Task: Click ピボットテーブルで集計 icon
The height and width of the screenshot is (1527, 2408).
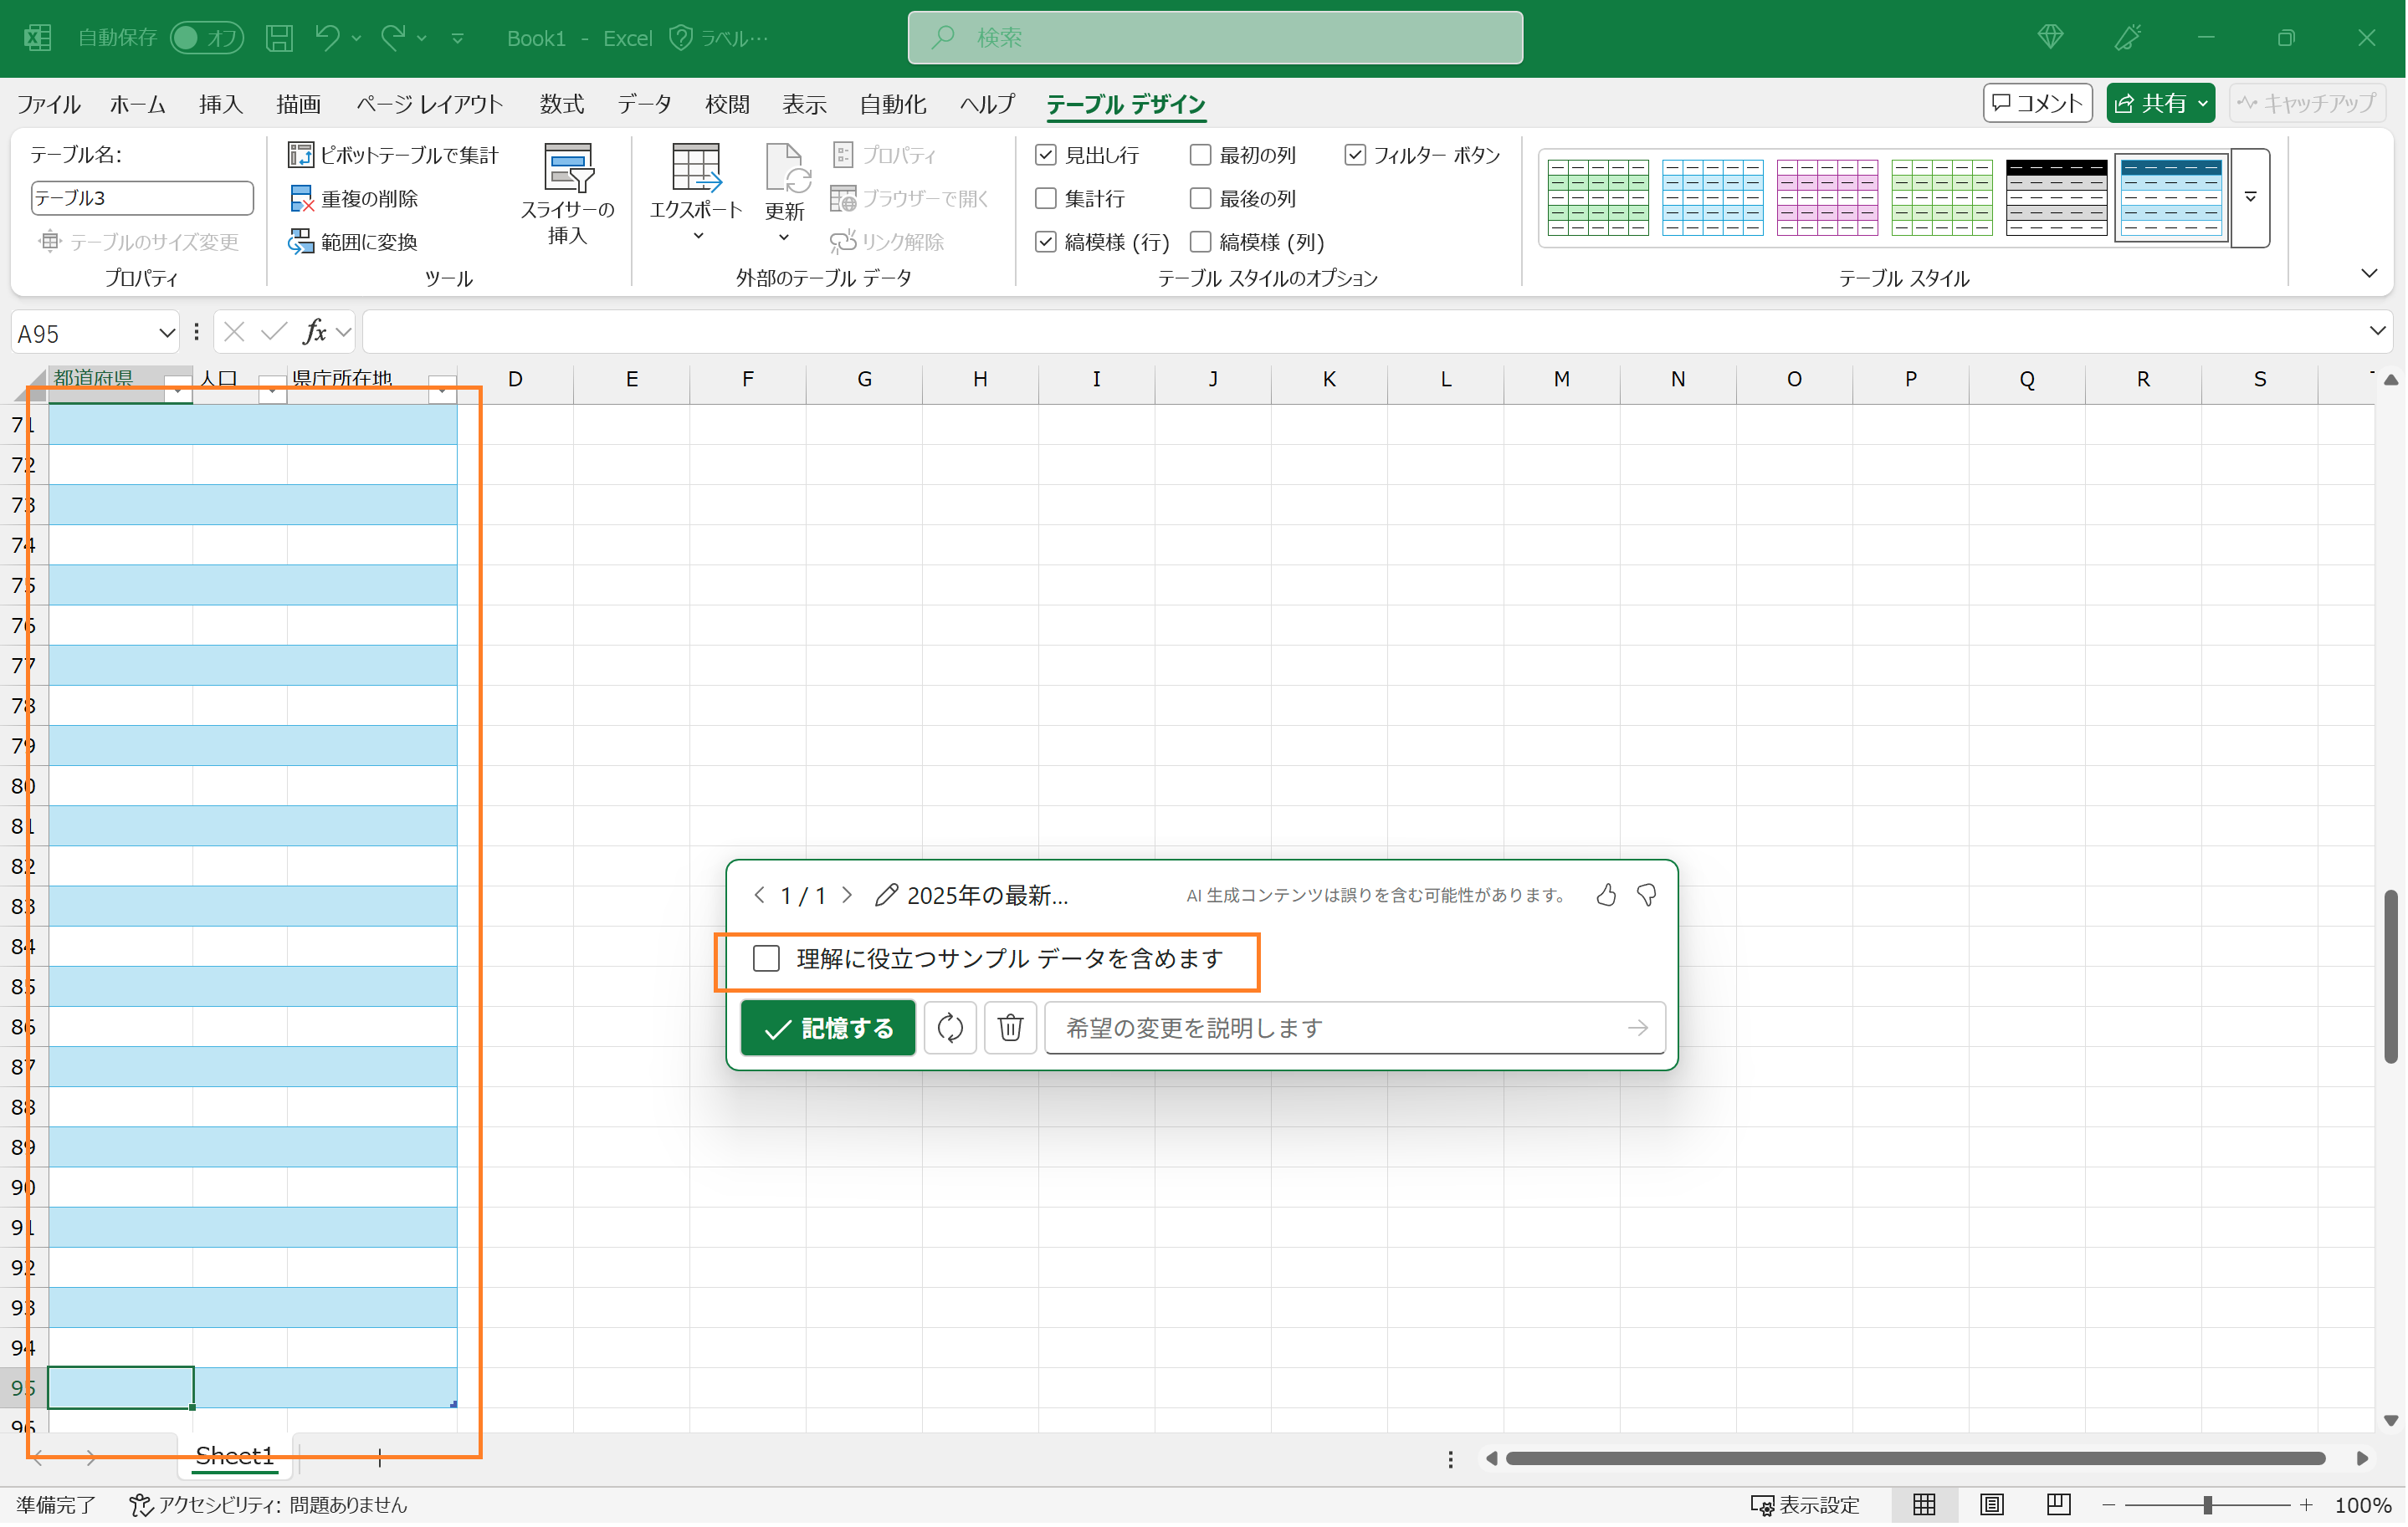Action: pos(301,155)
